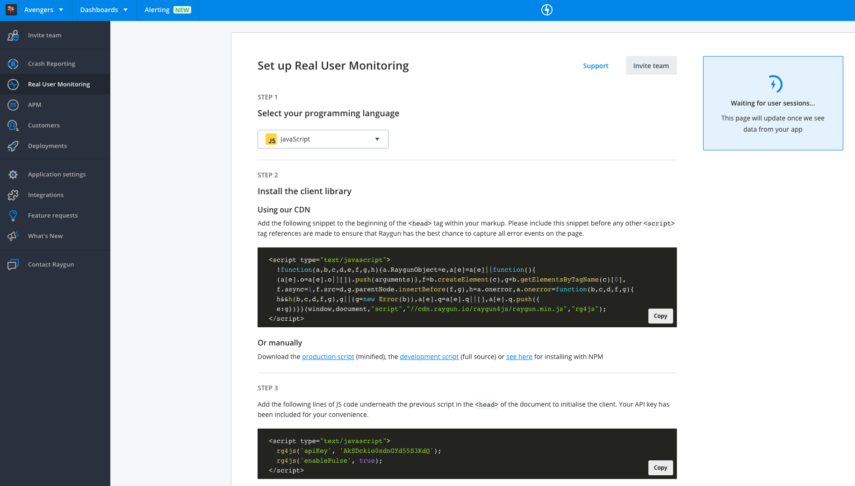Viewport: 855px width, 486px height.
Task: Click the APM sidebar icon
Action: [13, 105]
